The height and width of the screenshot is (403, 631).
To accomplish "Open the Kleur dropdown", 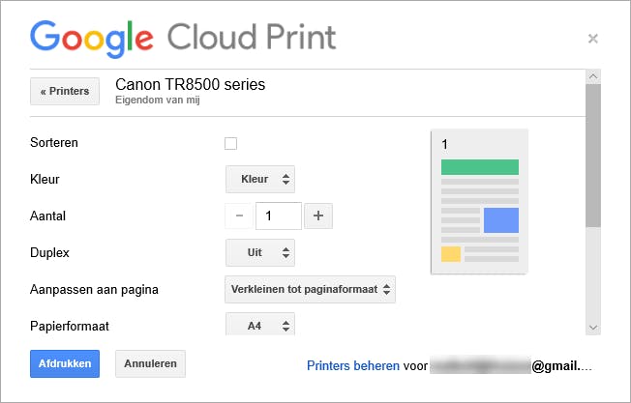I will pyautogui.click(x=260, y=180).
